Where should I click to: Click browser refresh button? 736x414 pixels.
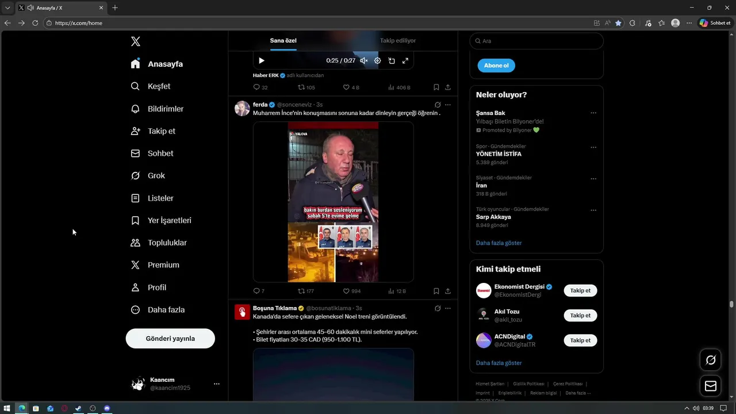tap(35, 23)
